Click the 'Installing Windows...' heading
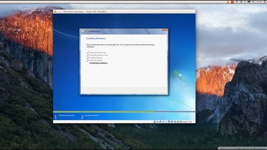The height and width of the screenshot is (150, 267). (96, 38)
